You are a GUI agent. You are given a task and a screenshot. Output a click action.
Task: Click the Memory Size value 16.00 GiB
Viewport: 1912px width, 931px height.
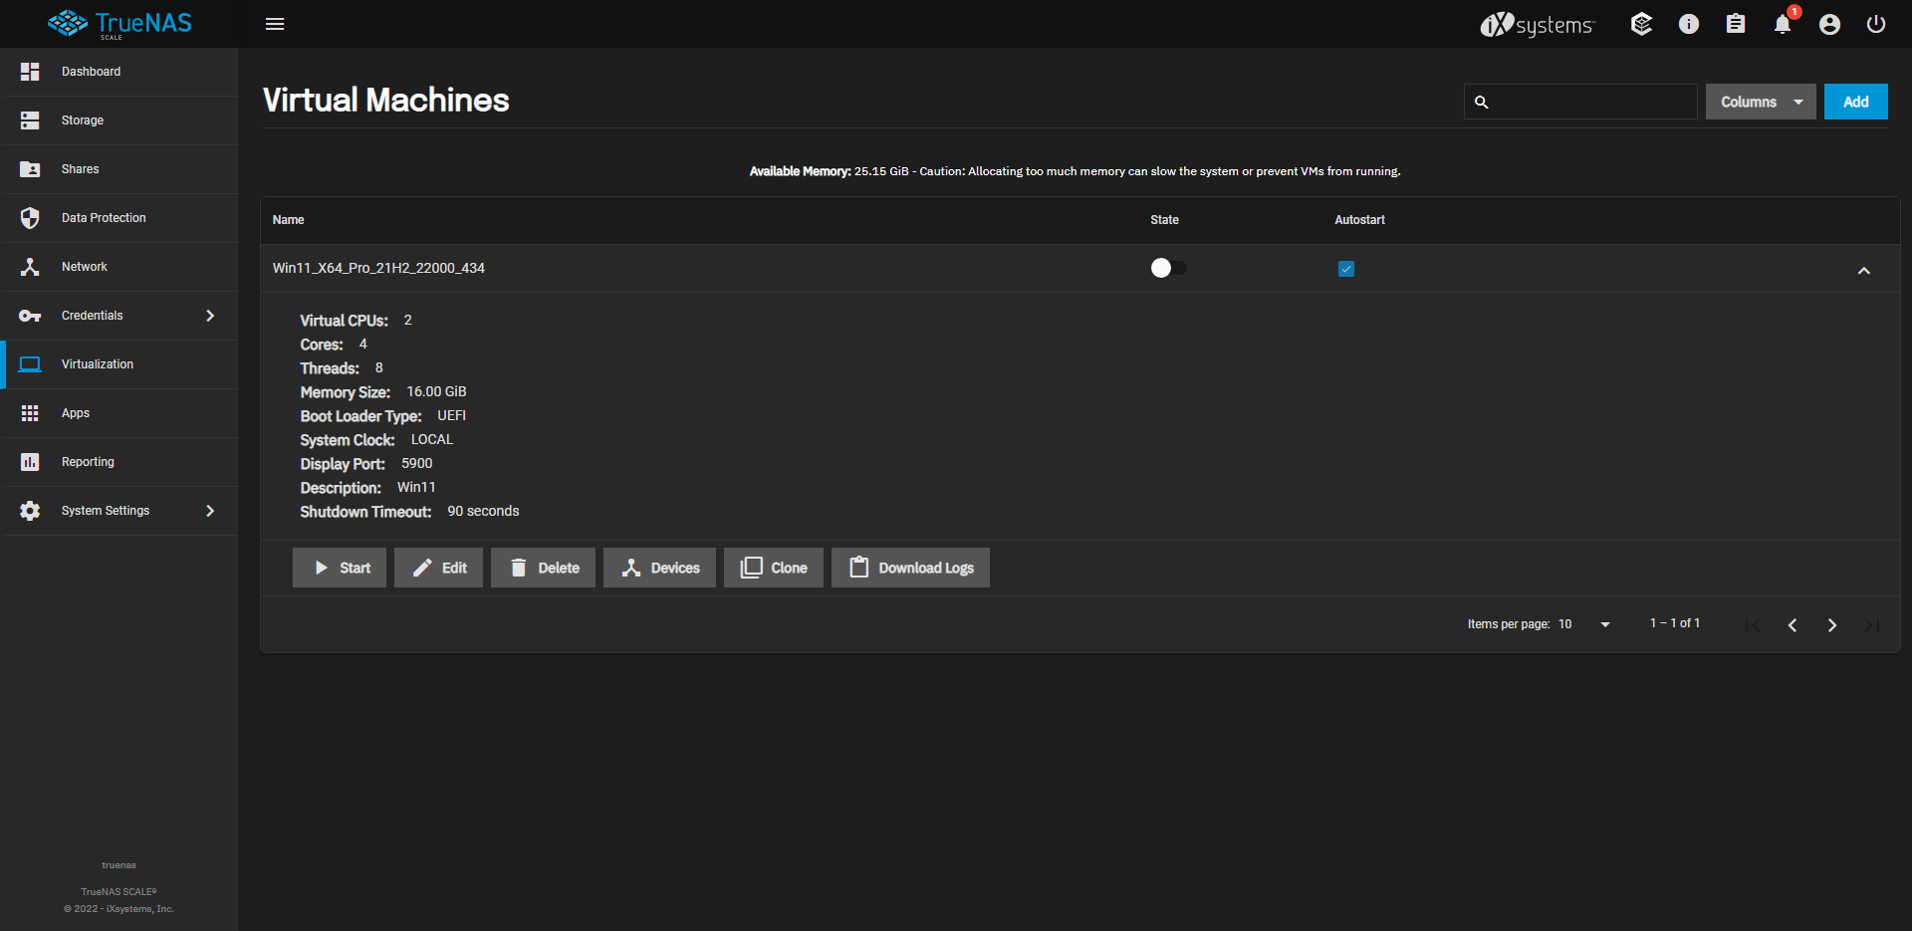(436, 392)
